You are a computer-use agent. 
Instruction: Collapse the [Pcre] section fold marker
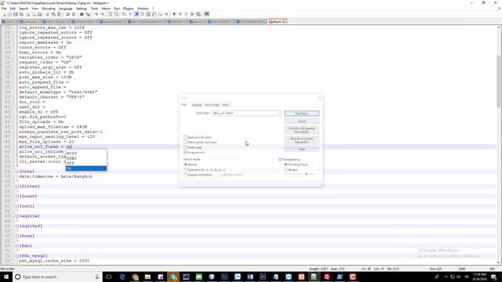[x=17, y=236]
